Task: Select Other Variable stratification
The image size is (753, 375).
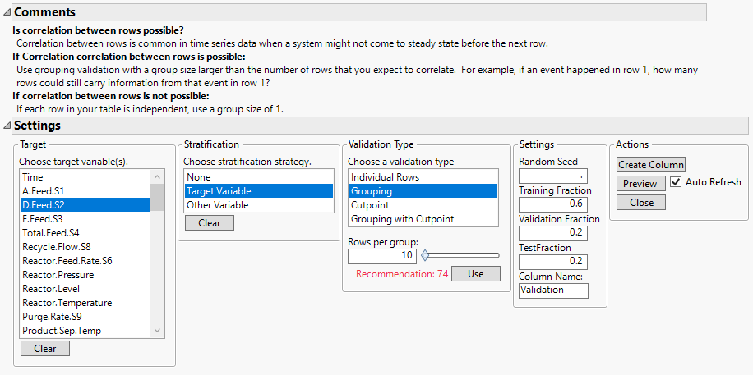Action: pyautogui.click(x=218, y=205)
